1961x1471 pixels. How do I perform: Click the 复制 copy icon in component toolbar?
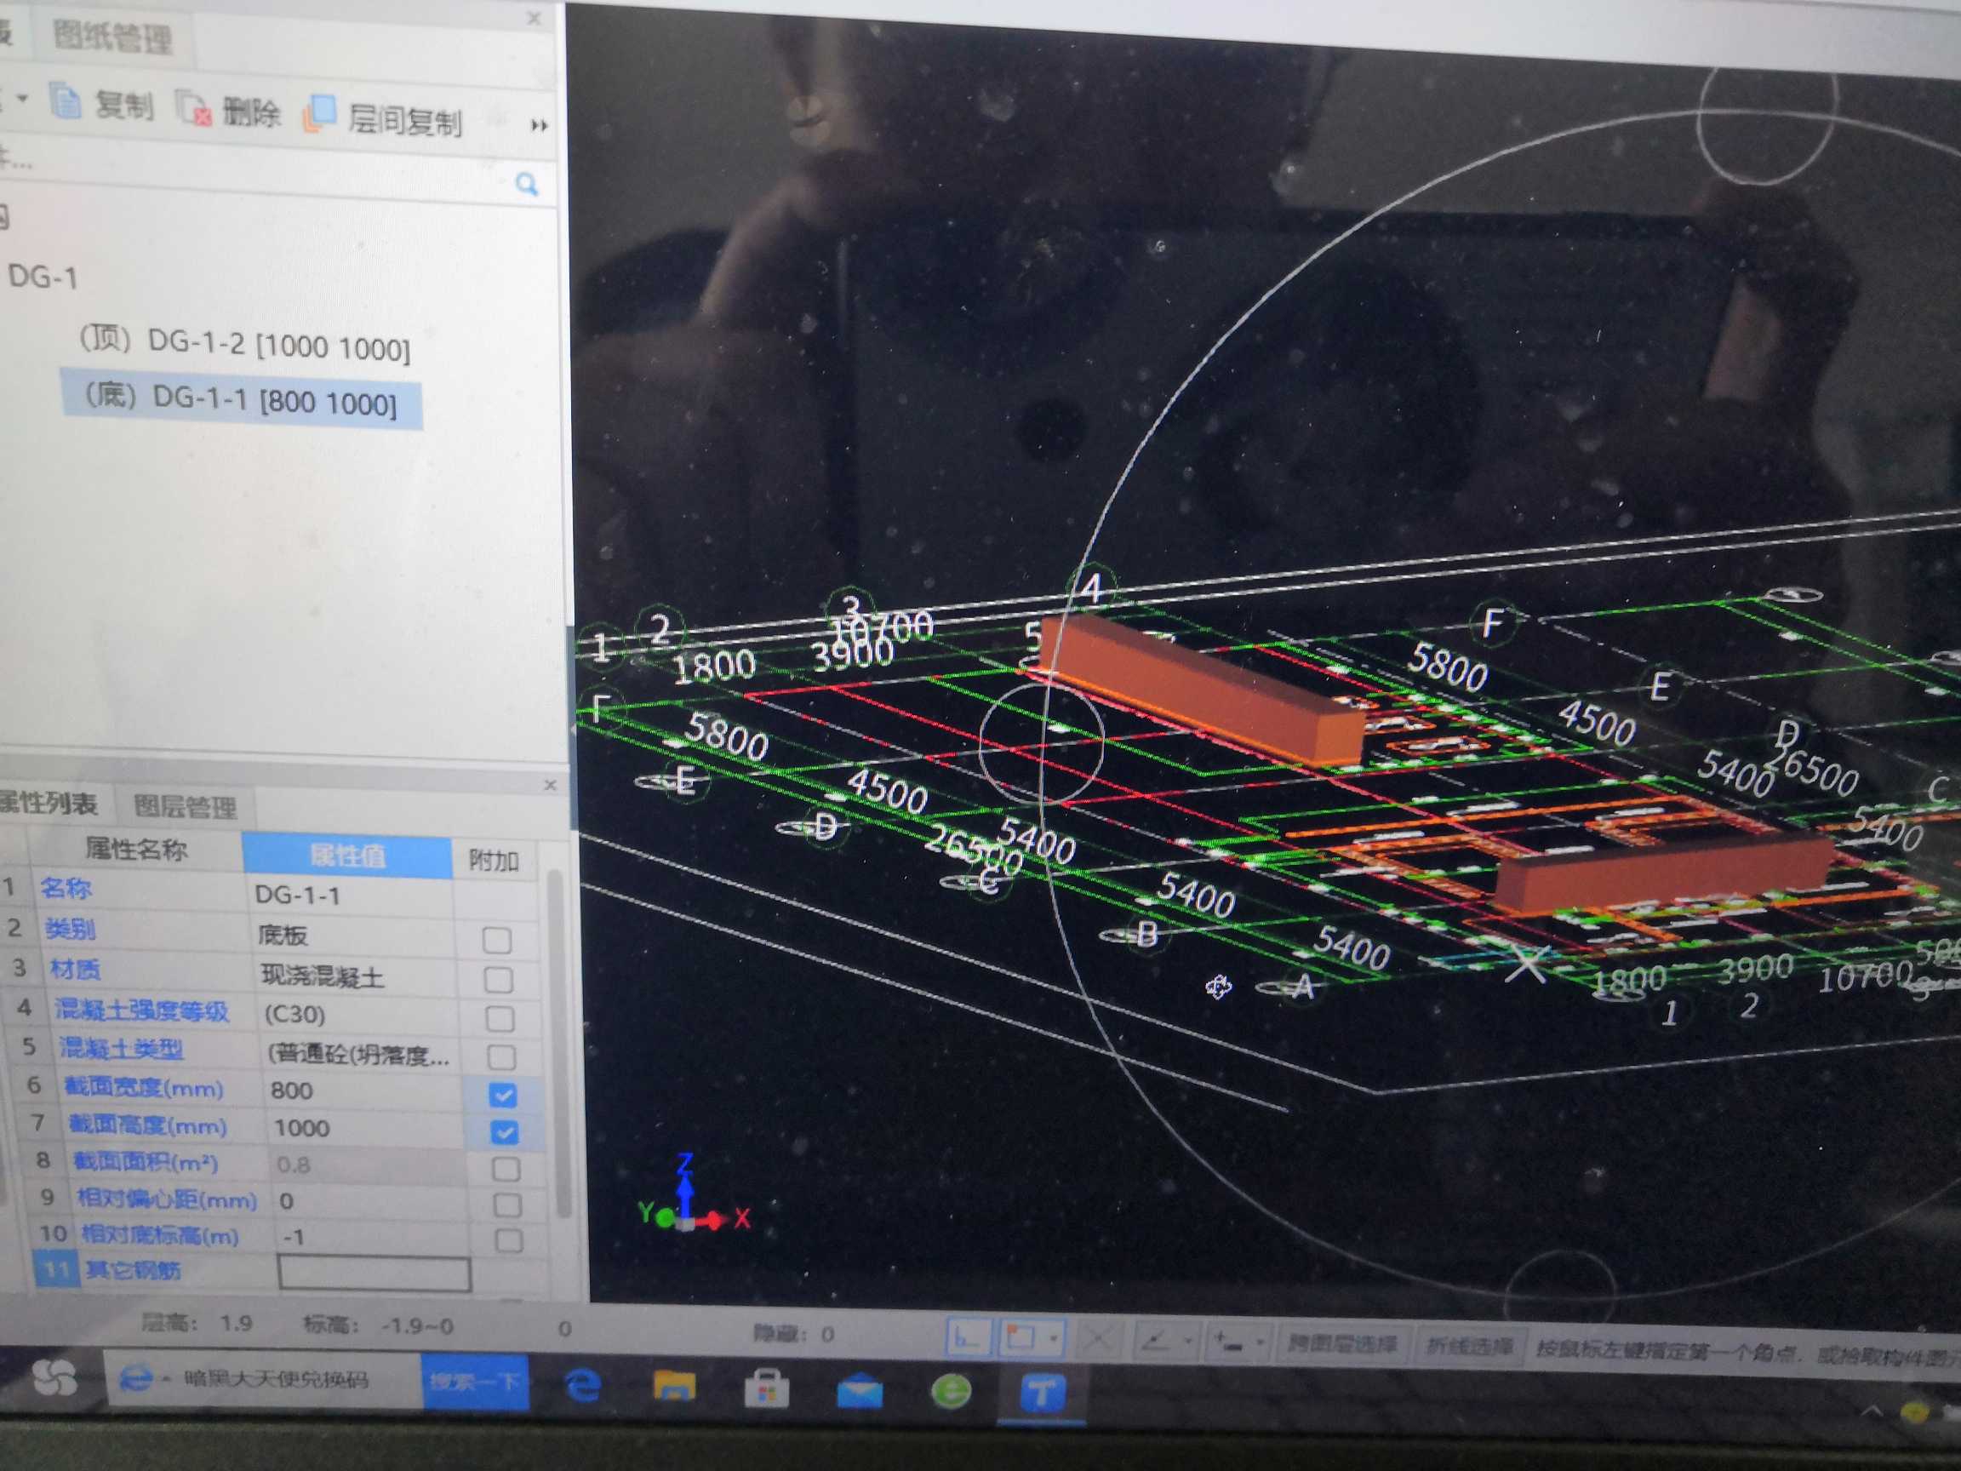coord(66,102)
